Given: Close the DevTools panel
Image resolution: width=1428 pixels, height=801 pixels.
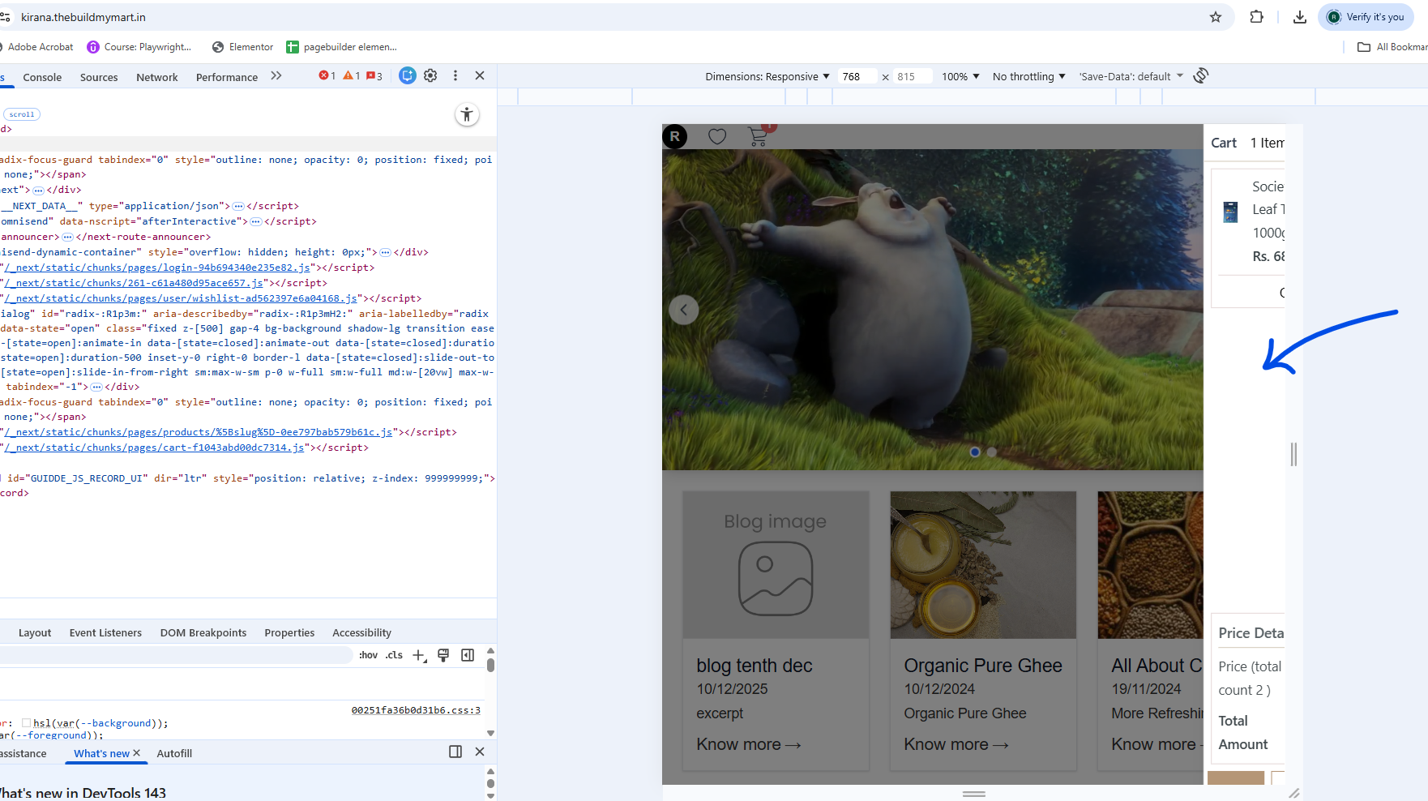Looking at the screenshot, I should [480, 75].
